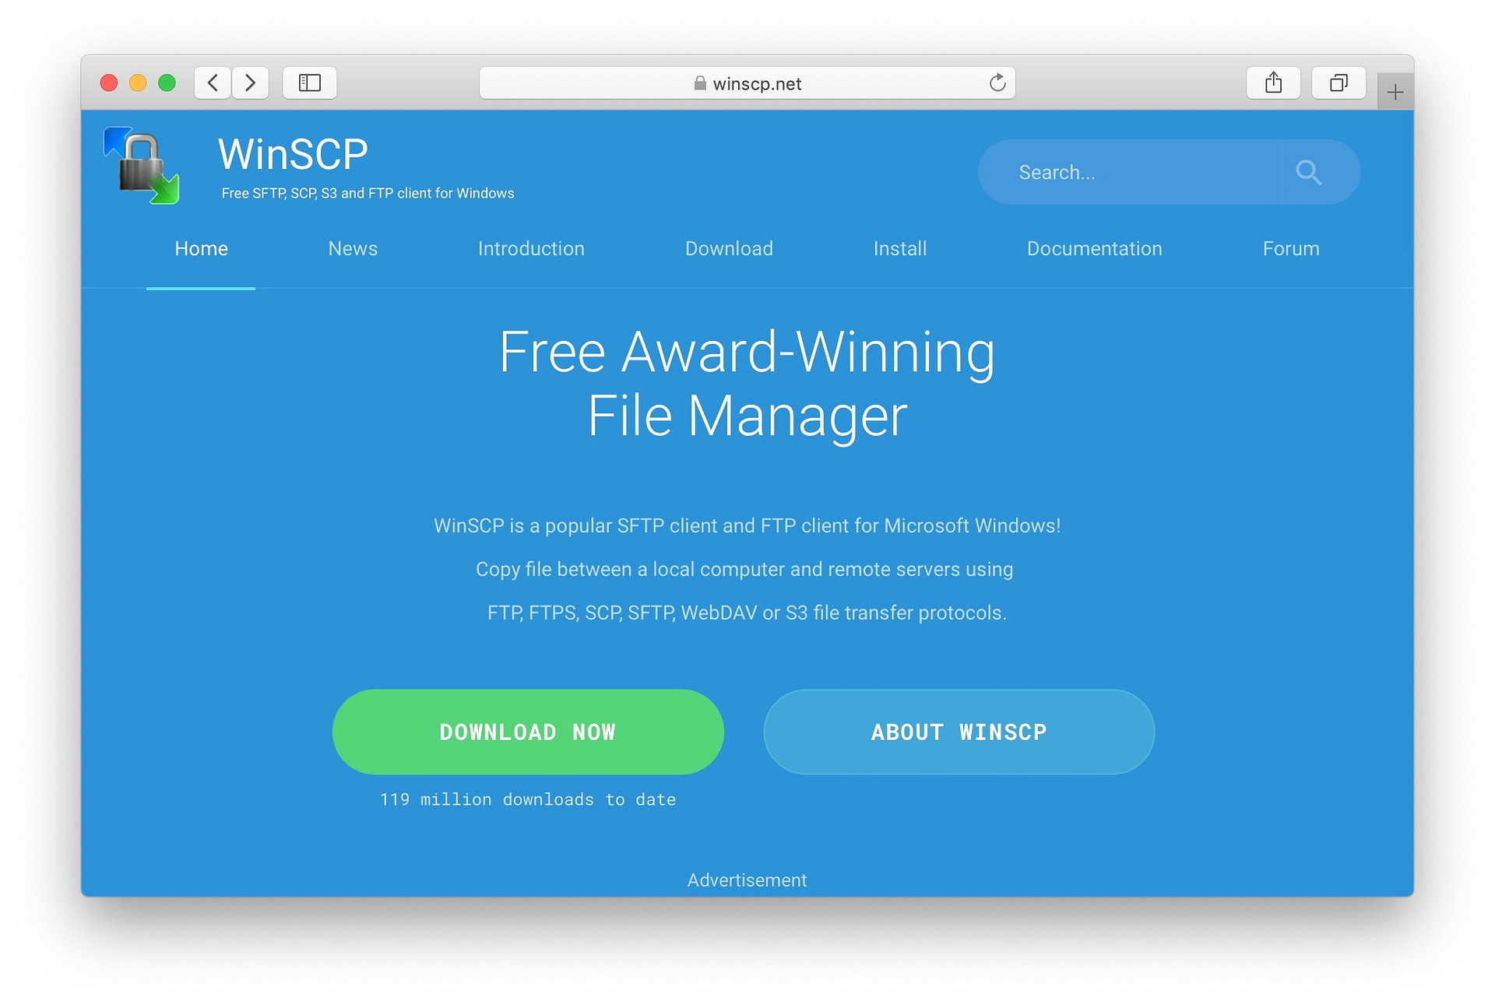Click the Forum navigation link
Viewport: 1495px width, 1004px height.
(1290, 247)
